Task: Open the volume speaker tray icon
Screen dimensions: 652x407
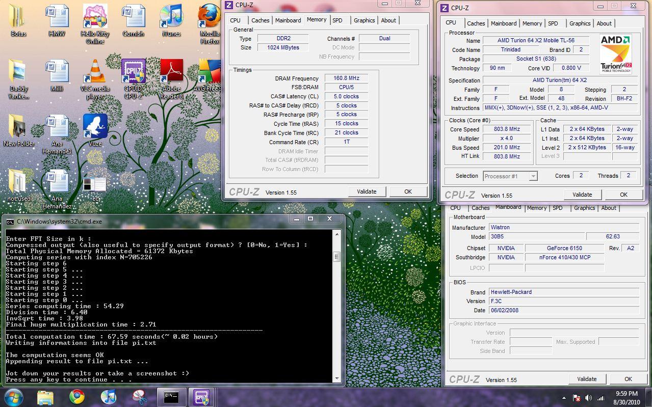Action: [589, 398]
